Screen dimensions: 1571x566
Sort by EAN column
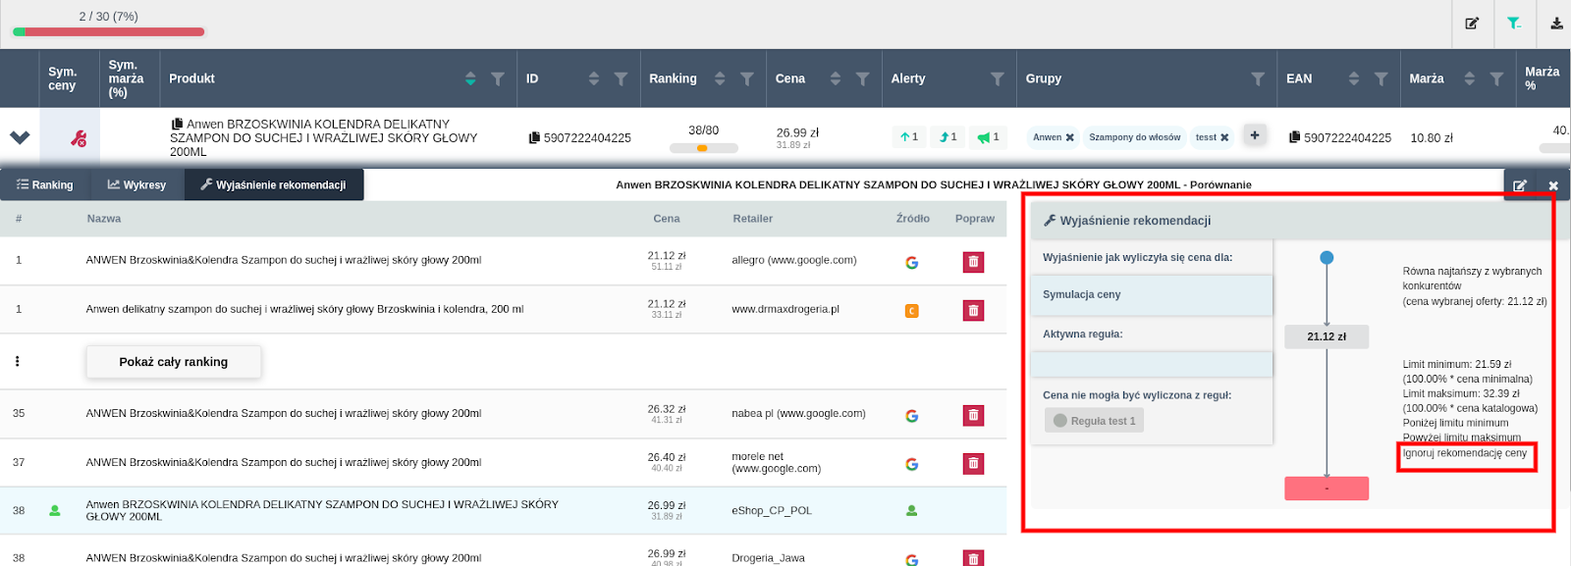[x=1354, y=78]
